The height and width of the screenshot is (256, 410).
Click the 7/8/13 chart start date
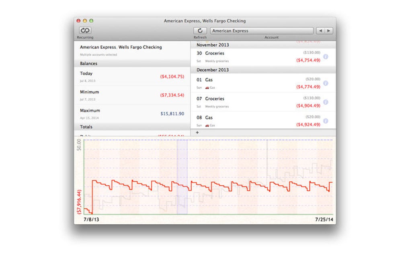[x=91, y=219]
